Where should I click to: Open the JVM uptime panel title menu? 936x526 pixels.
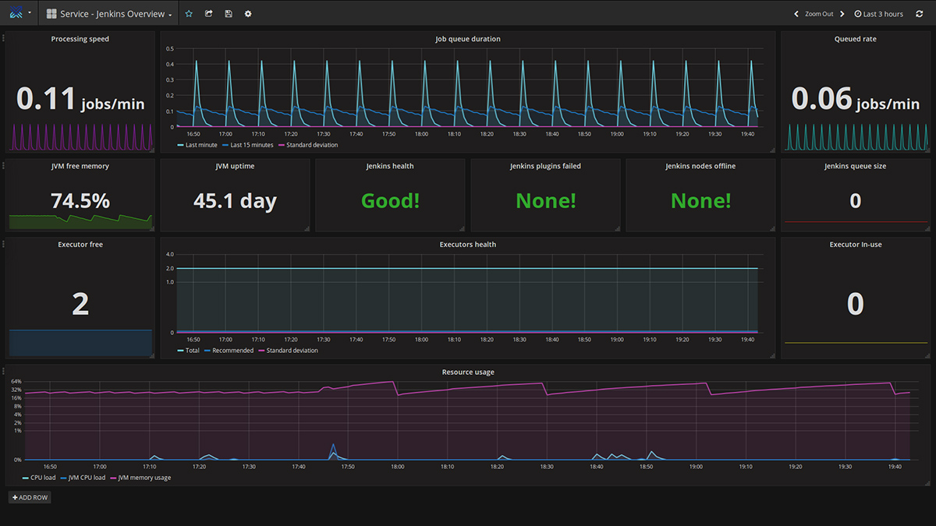pyautogui.click(x=235, y=166)
